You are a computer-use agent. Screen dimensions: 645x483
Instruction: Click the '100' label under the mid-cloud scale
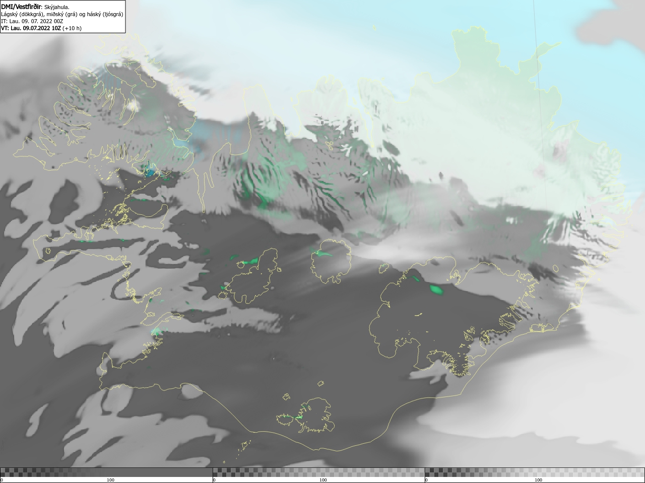click(x=323, y=480)
